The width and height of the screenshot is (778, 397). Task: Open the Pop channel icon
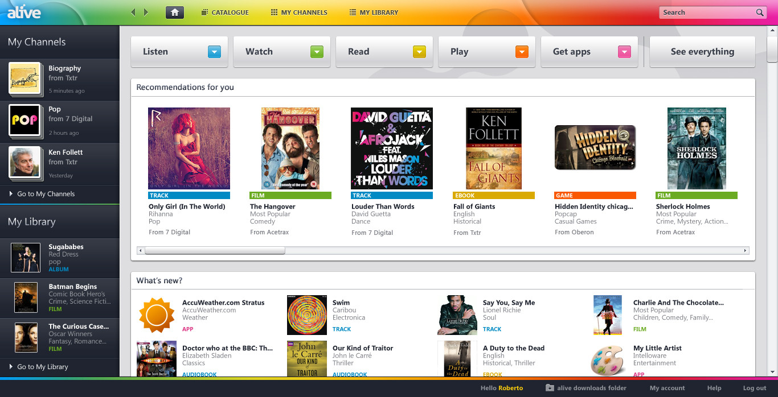[24, 121]
